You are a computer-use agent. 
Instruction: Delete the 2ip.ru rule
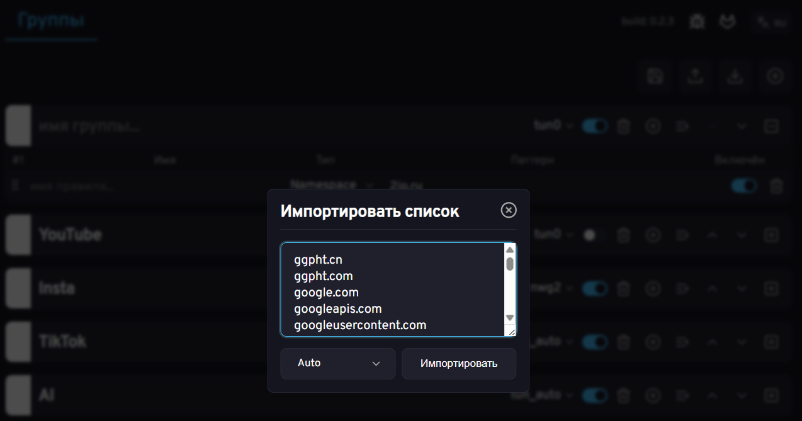[777, 186]
